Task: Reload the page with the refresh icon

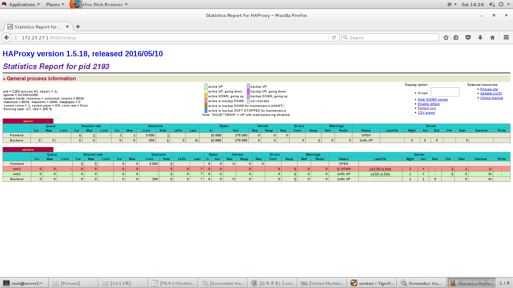Action: (334, 37)
